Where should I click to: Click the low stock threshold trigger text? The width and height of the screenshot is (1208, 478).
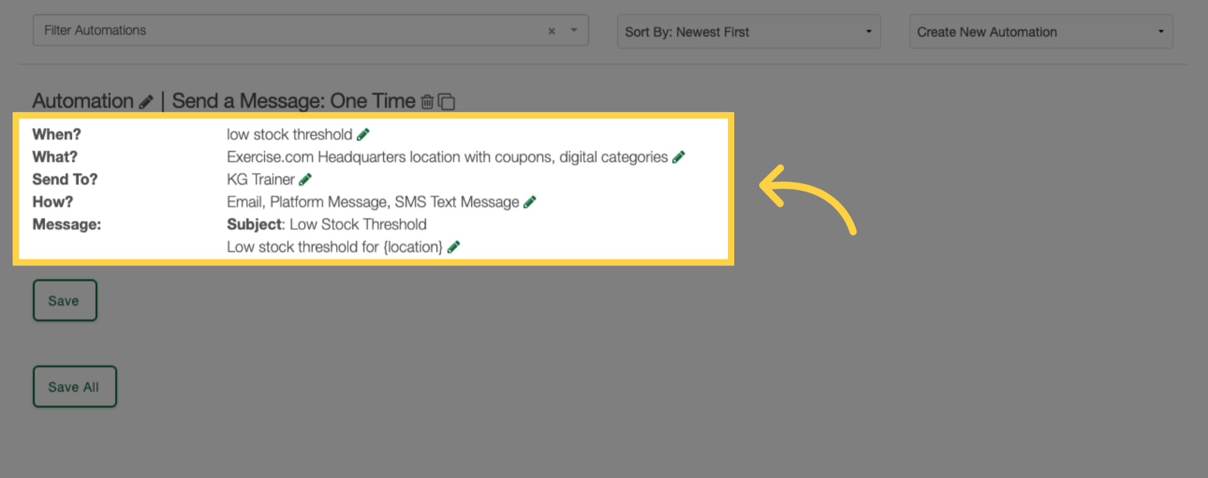click(289, 135)
